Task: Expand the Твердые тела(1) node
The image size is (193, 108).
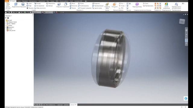Action: pyautogui.click(x=6, y=22)
